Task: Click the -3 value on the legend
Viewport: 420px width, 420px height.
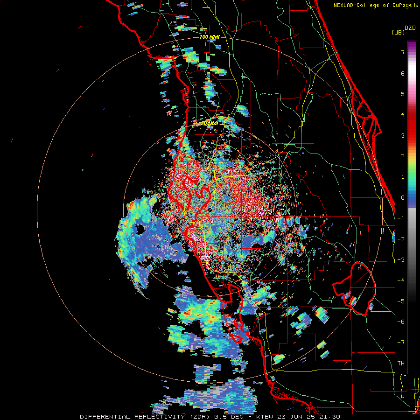Action: tap(401, 260)
